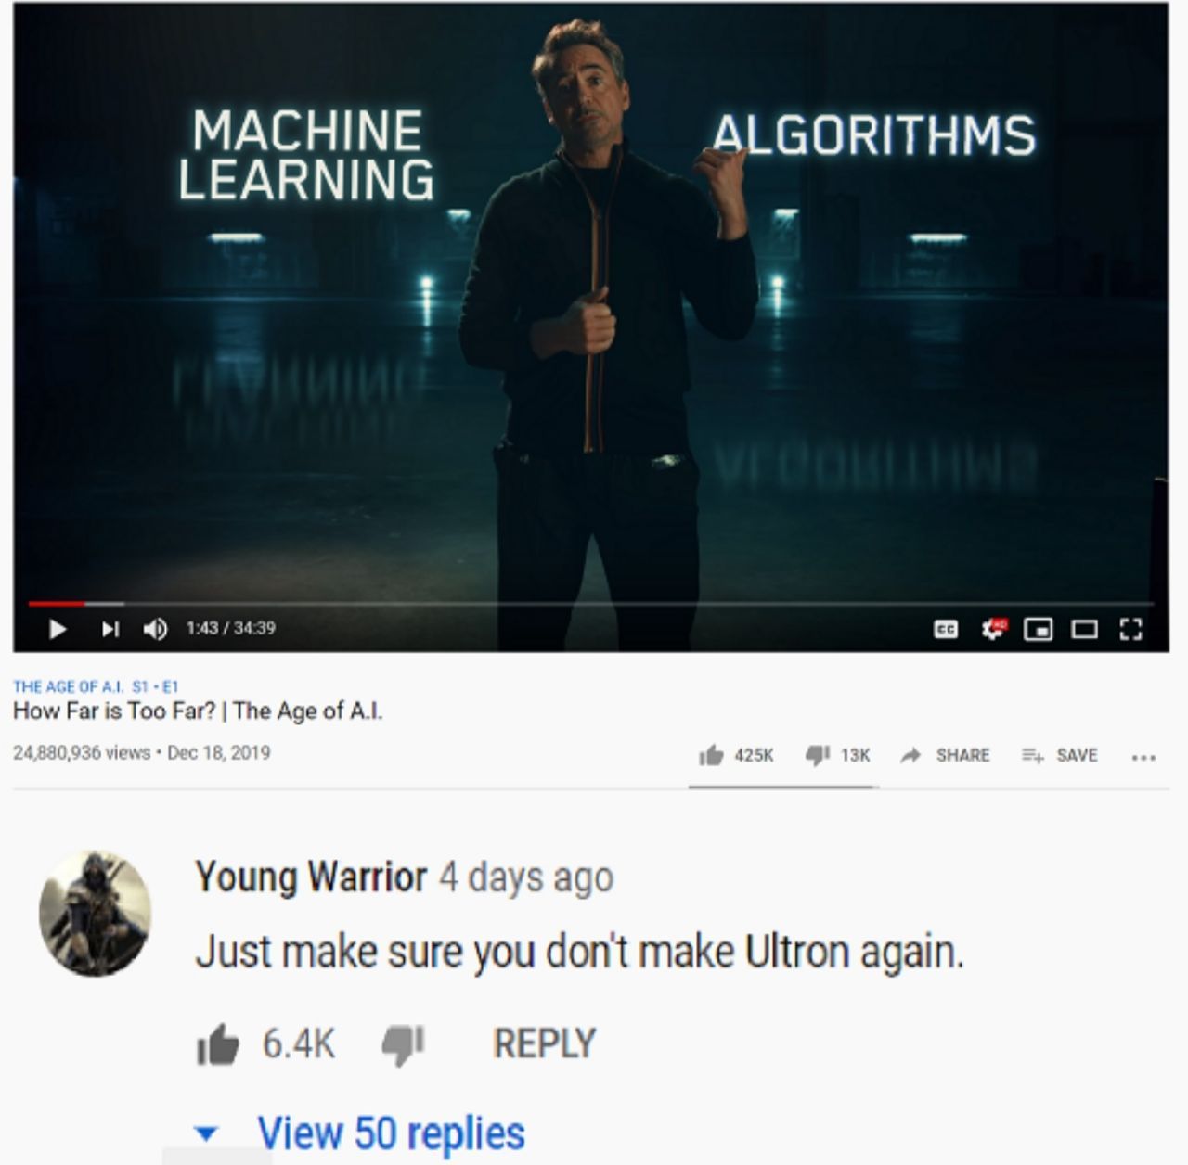Image resolution: width=1188 pixels, height=1165 pixels.
Task: Open The Age of A.I. S1 E1 series link
Action: 96,686
